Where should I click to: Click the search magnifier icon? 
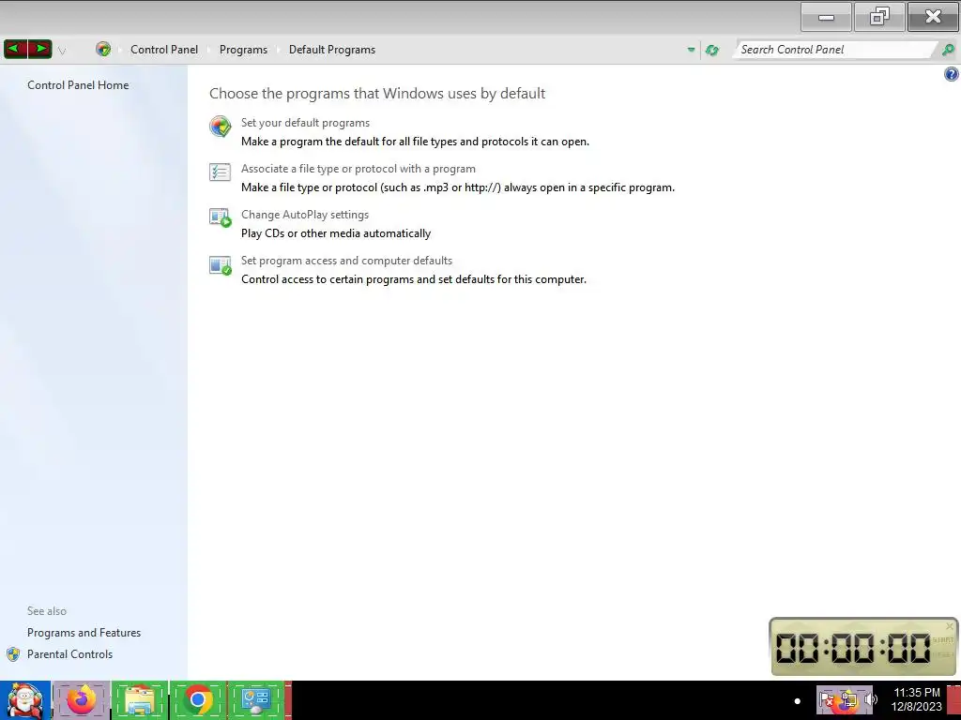point(948,50)
